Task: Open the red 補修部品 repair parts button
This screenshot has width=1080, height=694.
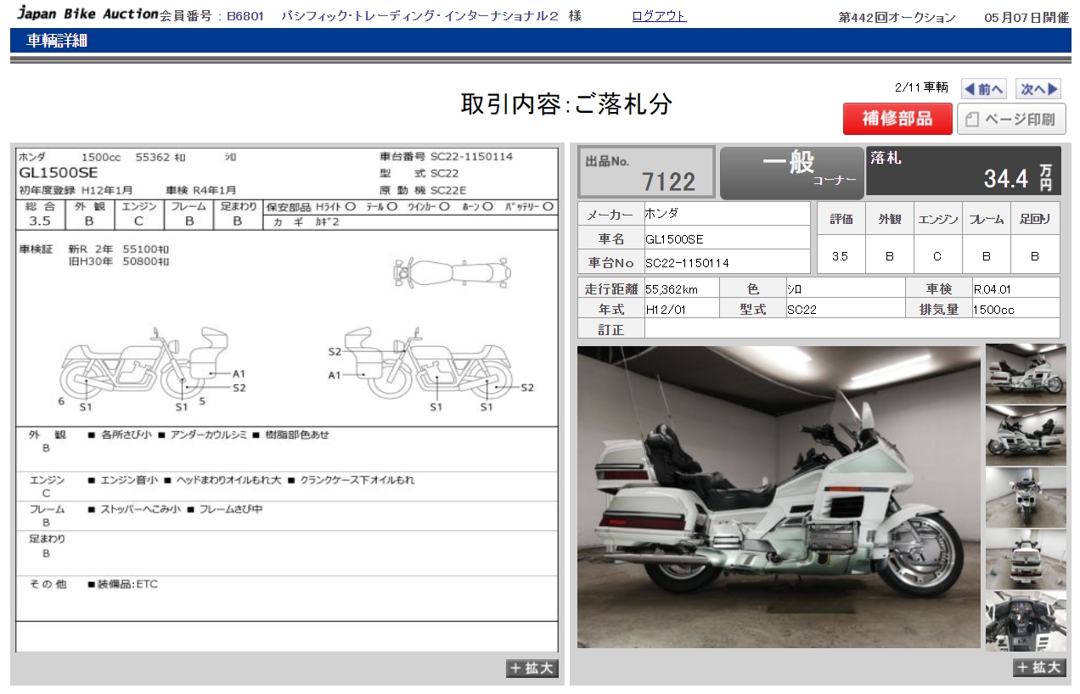Action: point(897,119)
